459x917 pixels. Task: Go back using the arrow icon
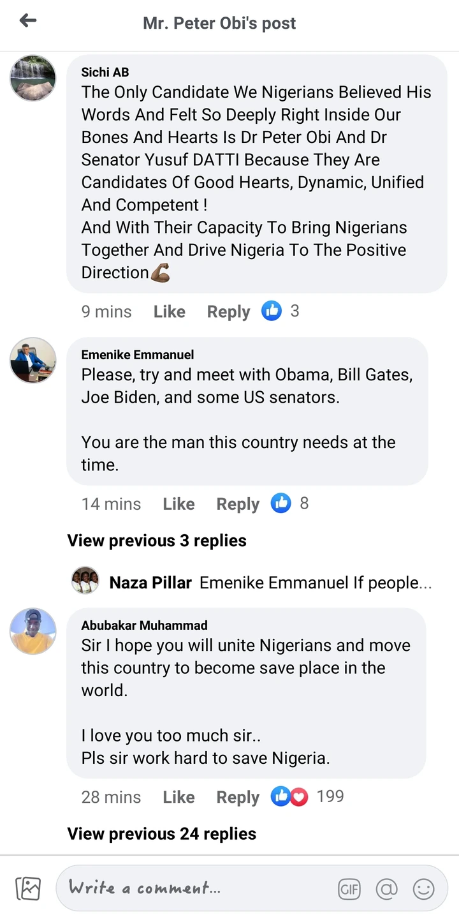(x=28, y=21)
